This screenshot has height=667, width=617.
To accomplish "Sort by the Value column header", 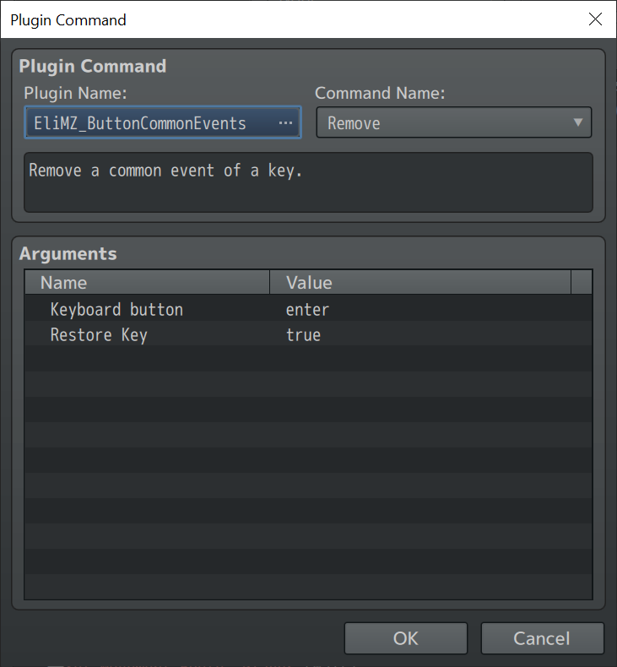I will point(420,282).
